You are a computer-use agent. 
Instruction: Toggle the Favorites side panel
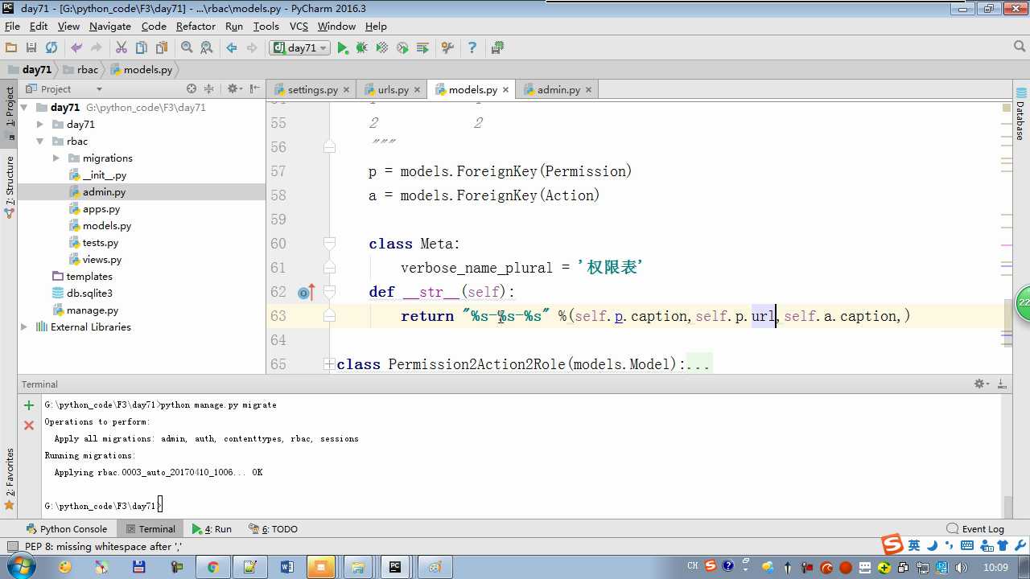point(10,479)
